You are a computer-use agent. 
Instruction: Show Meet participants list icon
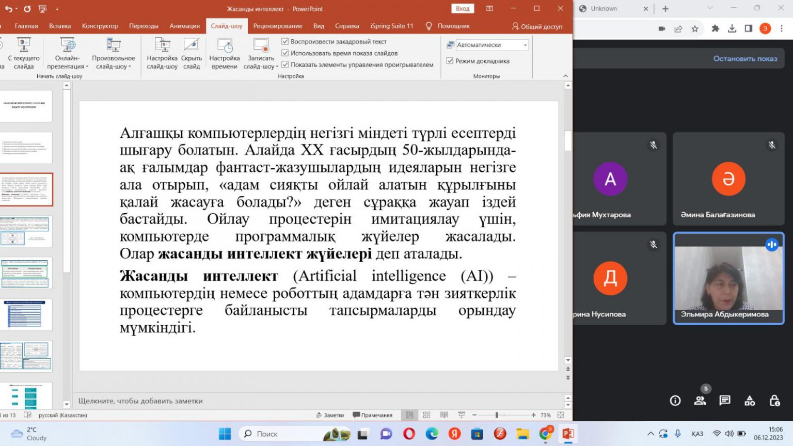click(700, 401)
